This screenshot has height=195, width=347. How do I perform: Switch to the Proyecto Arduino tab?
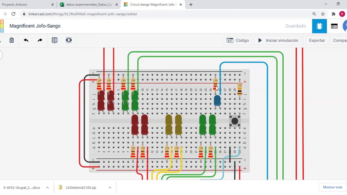tap(26, 5)
